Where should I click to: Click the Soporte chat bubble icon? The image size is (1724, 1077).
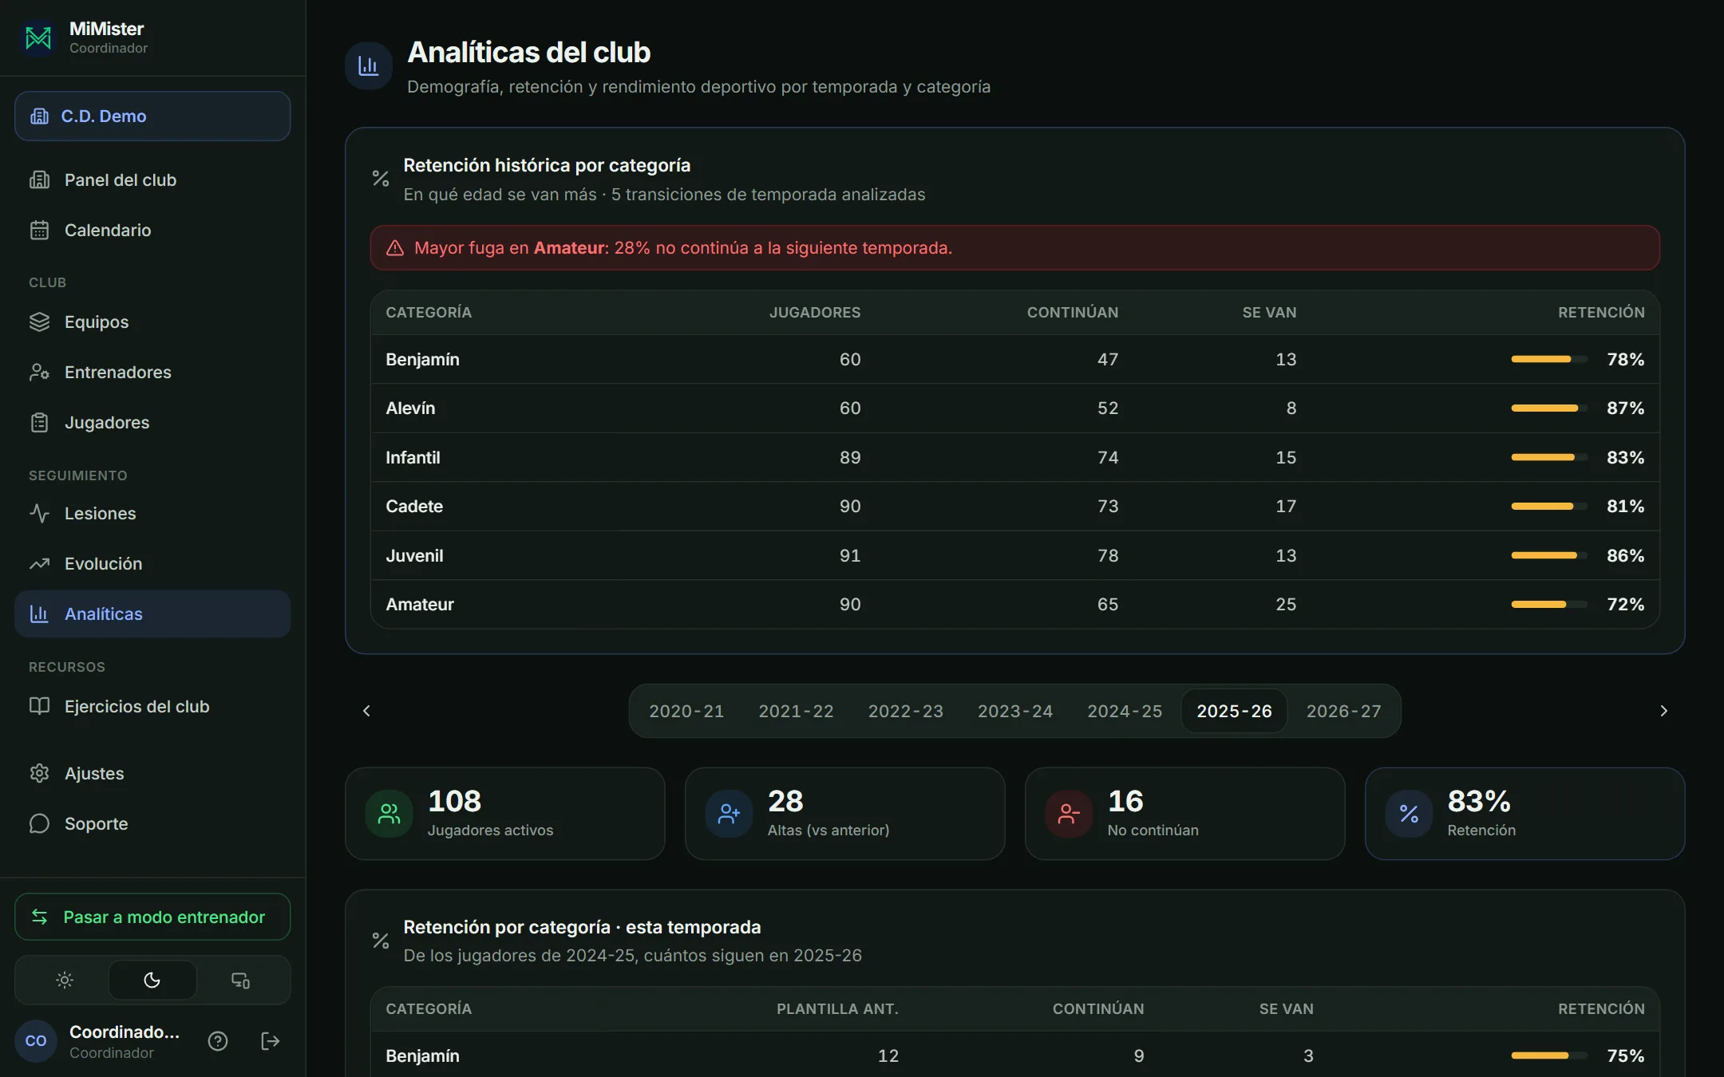39,823
